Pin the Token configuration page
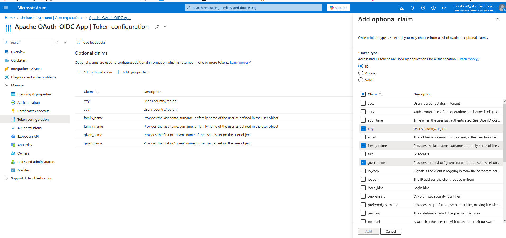Image resolution: width=506 pixels, height=238 pixels. click(x=157, y=27)
